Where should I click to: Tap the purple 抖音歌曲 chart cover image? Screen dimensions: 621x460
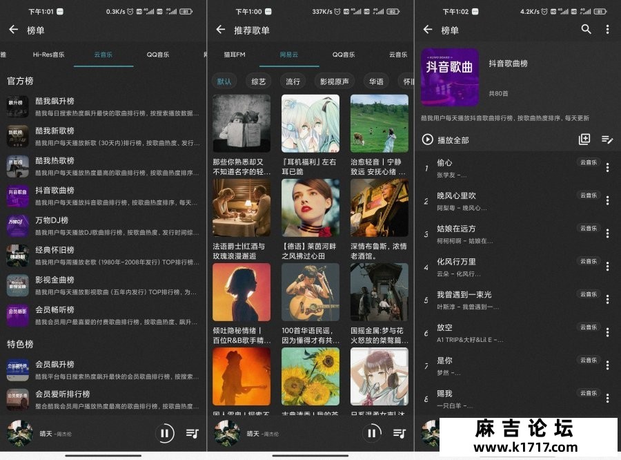click(449, 77)
